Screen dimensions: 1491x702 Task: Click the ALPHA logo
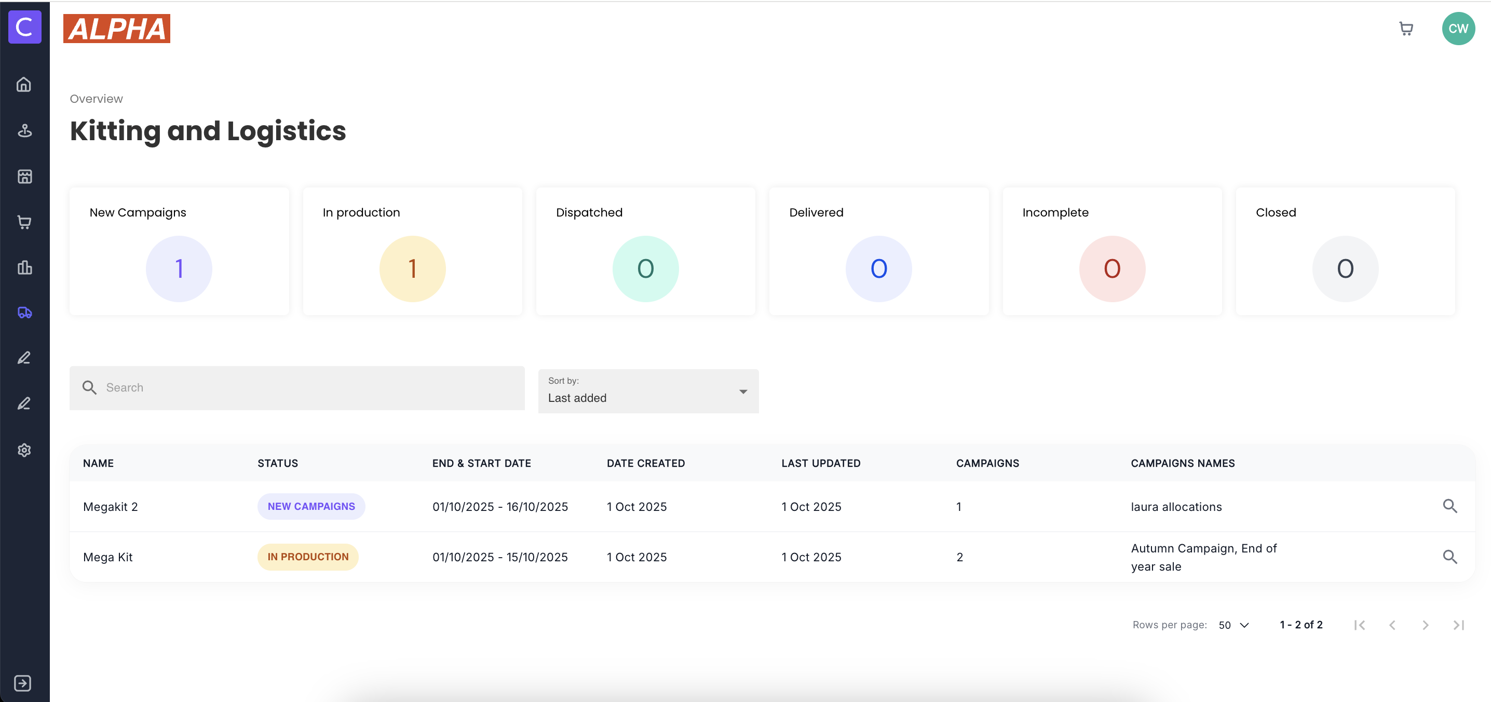click(117, 29)
